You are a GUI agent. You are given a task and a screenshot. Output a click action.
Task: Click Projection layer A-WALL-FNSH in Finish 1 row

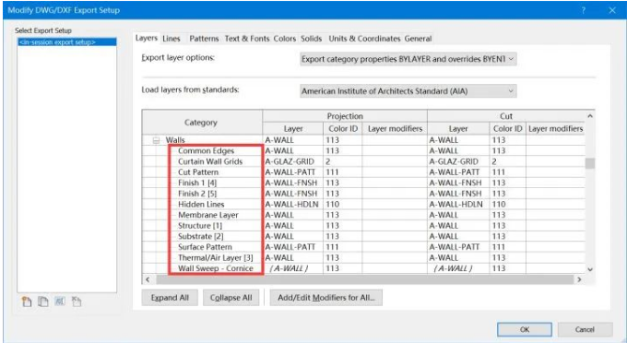pyautogui.click(x=292, y=183)
